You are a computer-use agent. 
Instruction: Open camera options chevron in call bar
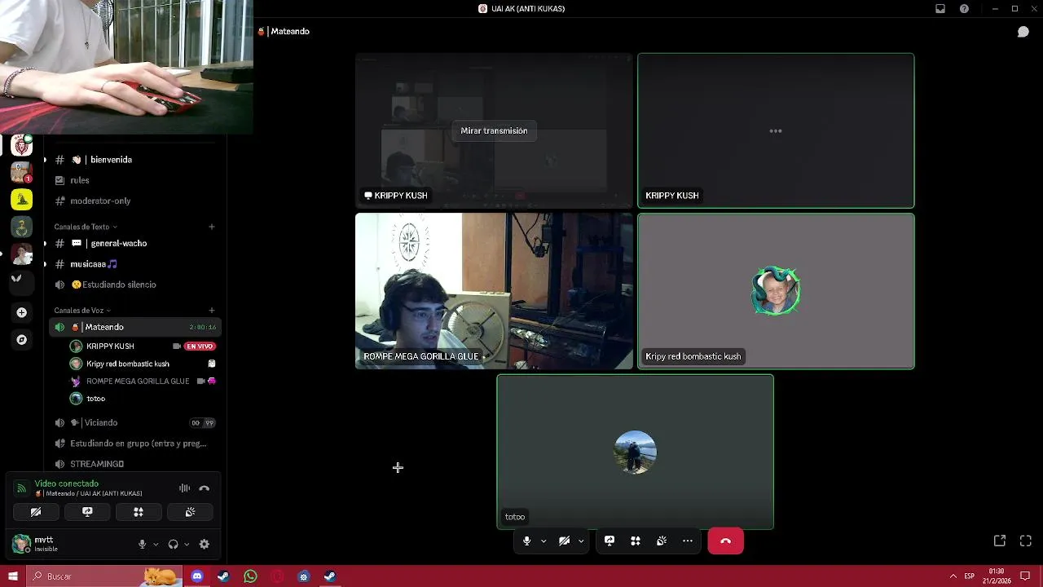(x=581, y=541)
